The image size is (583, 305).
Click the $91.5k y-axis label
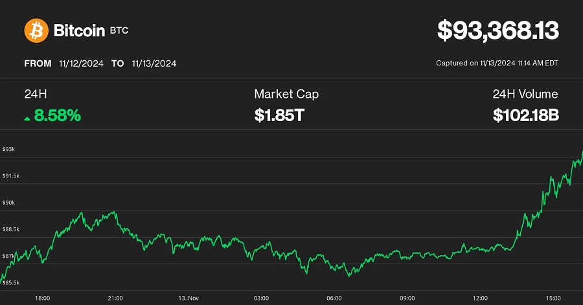click(11, 176)
